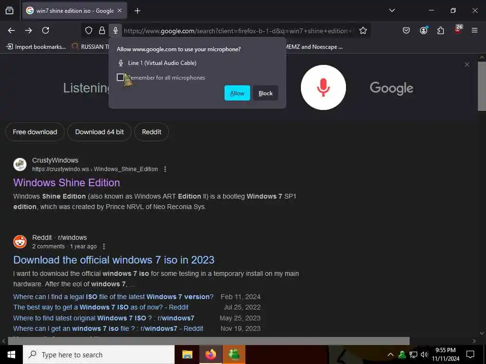Open more options for CrustyWindows result
This screenshot has height=364, width=486.
[x=165, y=169]
